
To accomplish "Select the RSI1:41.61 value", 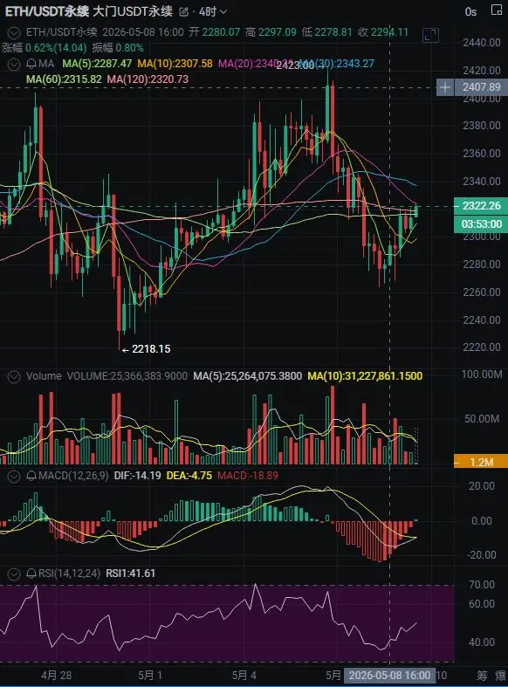I will [131, 574].
